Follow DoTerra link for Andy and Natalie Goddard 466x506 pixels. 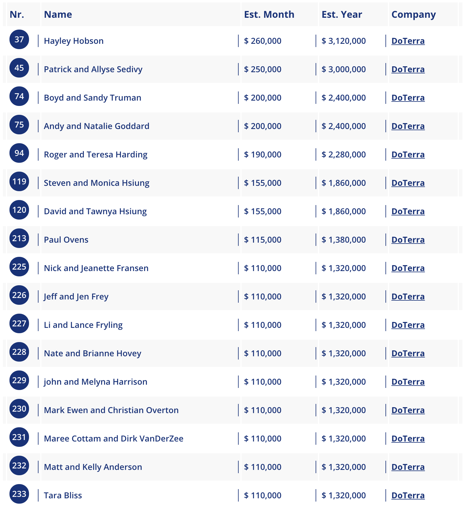[x=408, y=126]
